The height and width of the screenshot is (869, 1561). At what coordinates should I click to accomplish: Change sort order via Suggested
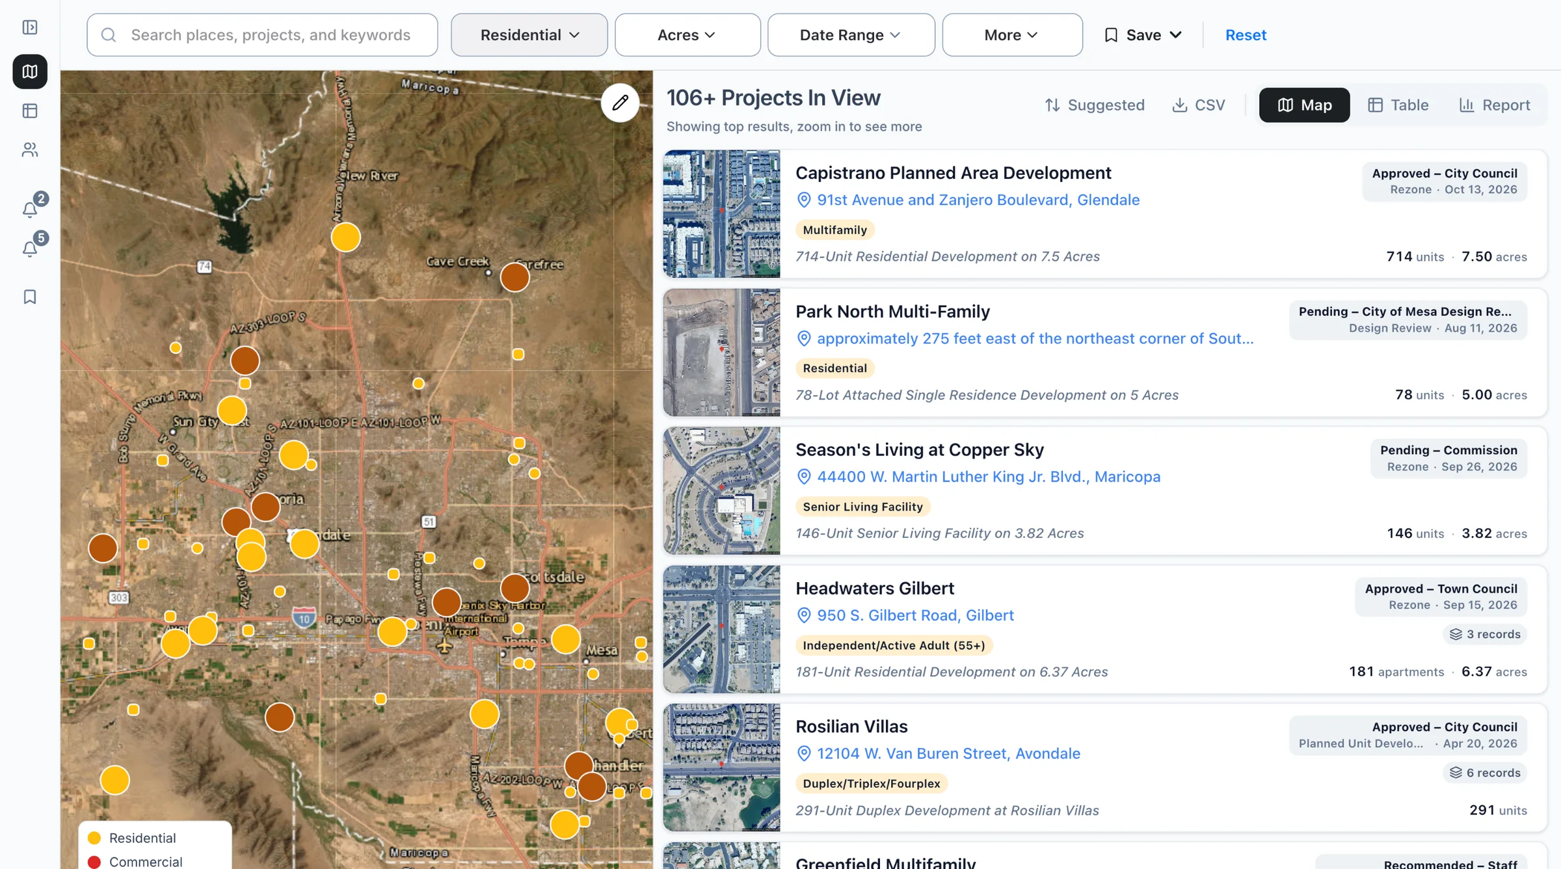[1095, 105]
